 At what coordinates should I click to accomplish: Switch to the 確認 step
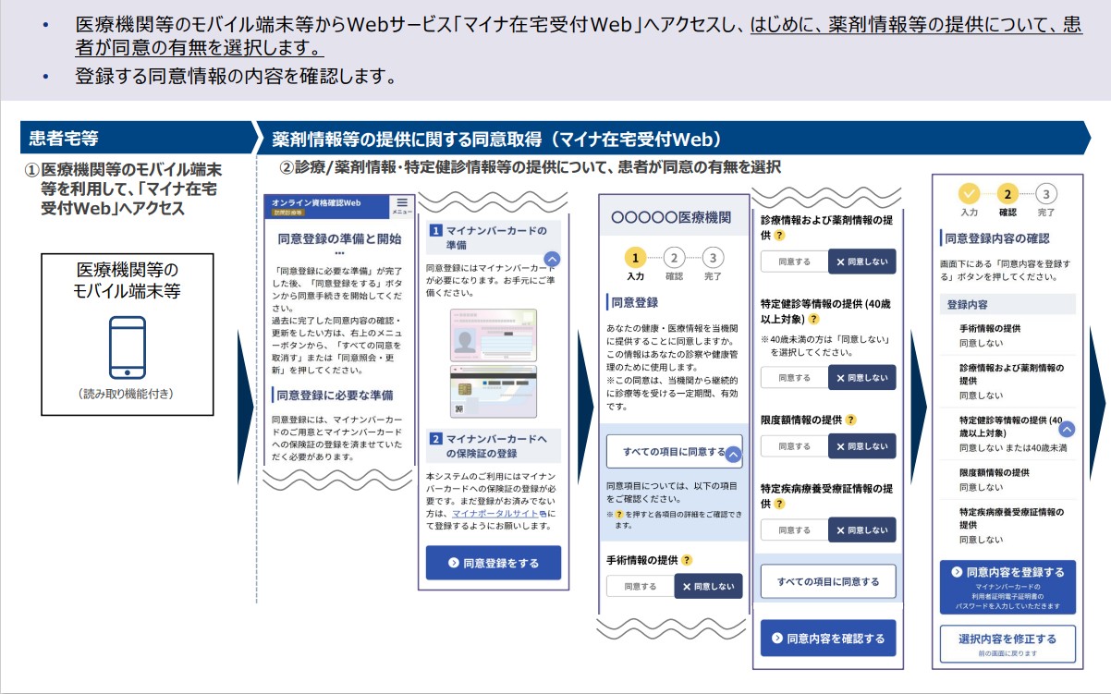tap(676, 258)
